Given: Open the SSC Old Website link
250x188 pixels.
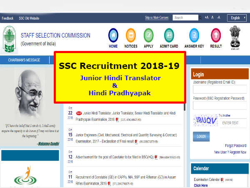Looking at the screenshot, I should (29, 18).
